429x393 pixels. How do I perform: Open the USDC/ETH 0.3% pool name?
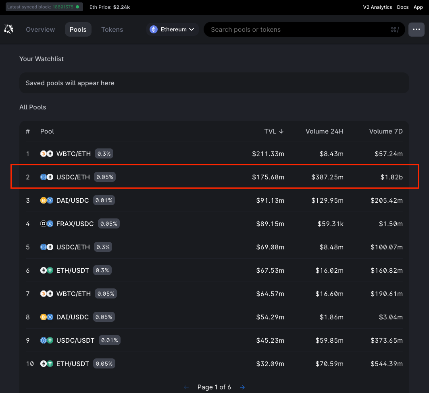pyautogui.click(x=73, y=247)
